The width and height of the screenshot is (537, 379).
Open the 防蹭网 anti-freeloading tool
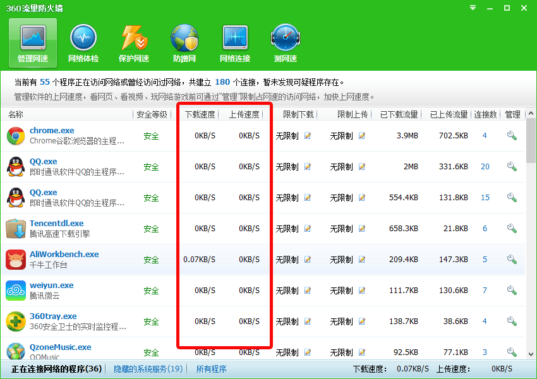coord(184,43)
